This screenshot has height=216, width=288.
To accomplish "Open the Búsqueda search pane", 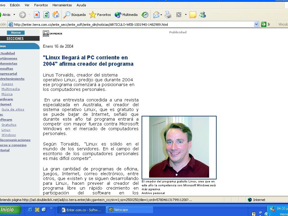I will click(74, 15).
